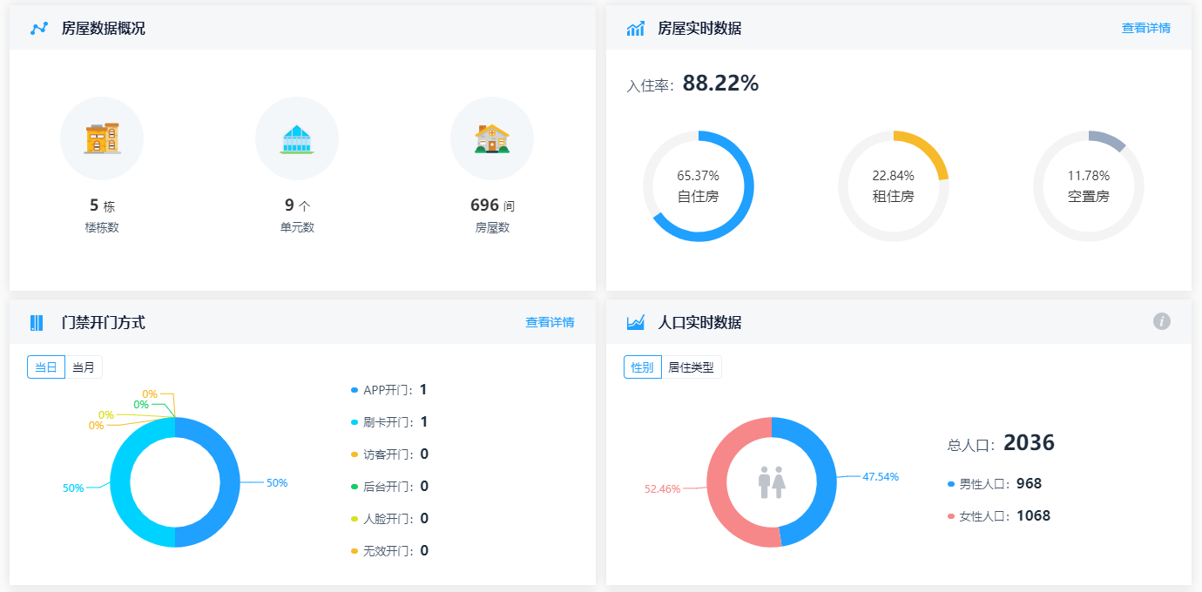Viewport: 1202px width, 592px height.
Task: Click the 房屋数 house icon
Action: [492, 138]
